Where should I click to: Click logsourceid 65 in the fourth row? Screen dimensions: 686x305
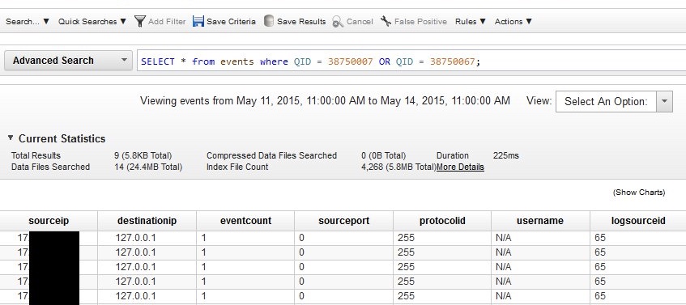(600, 282)
